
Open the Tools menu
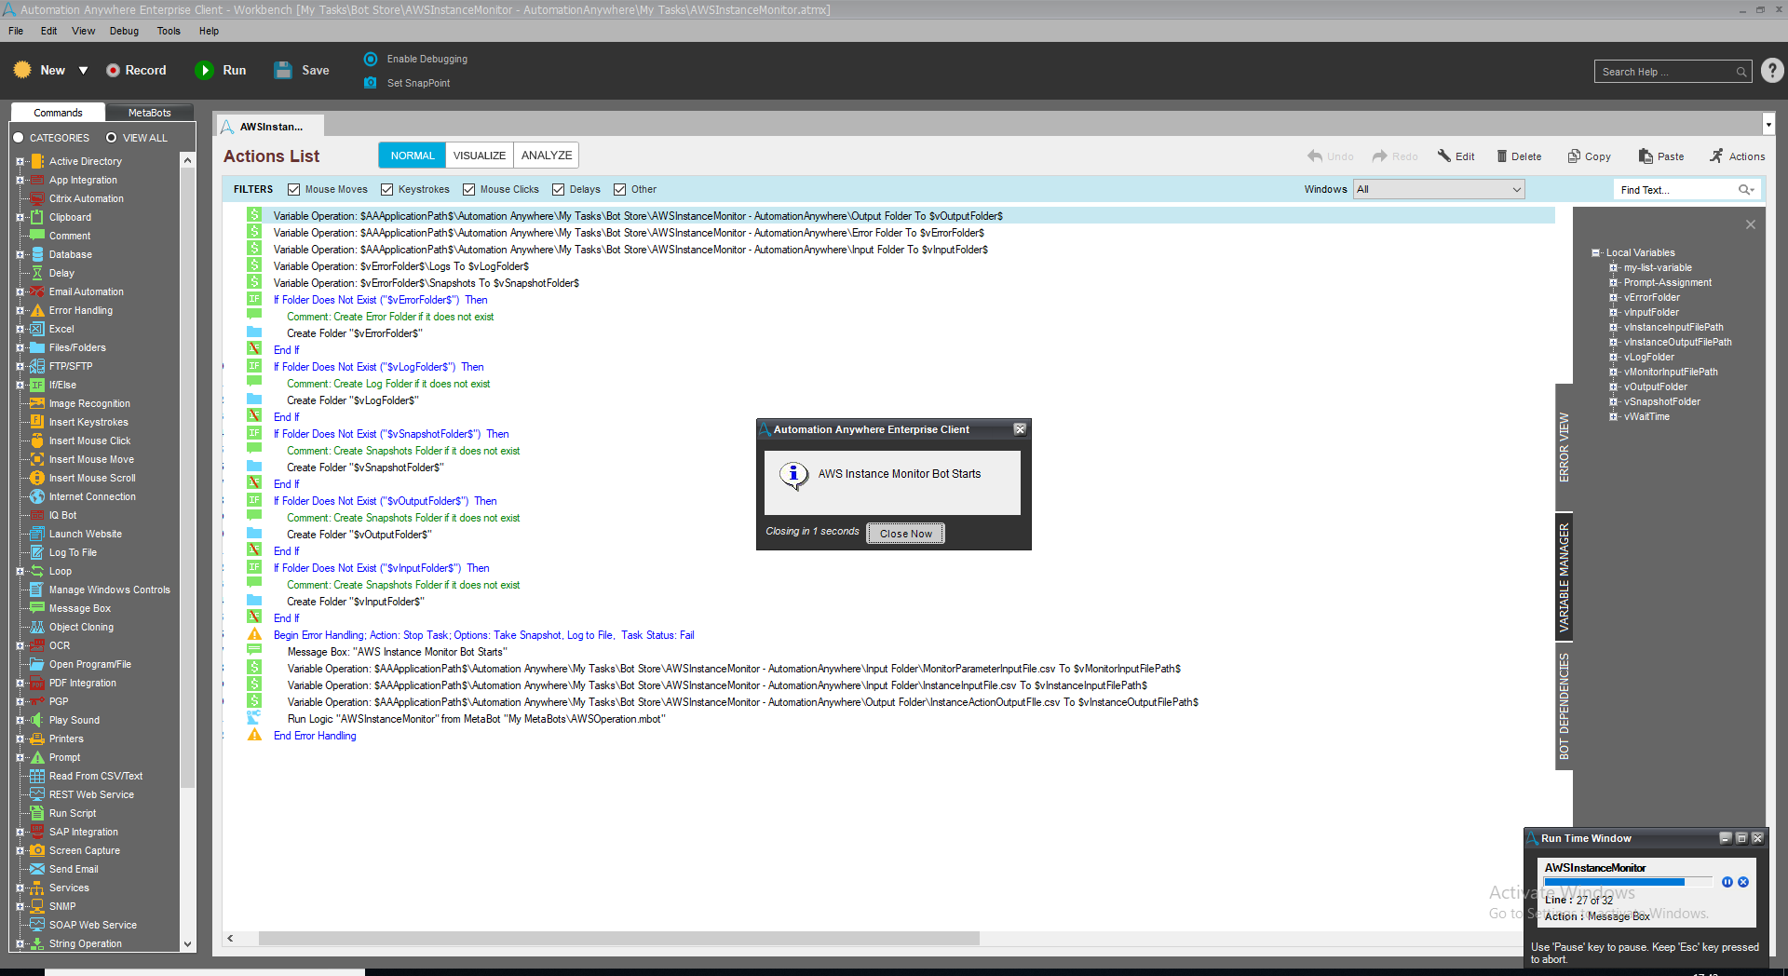click(x=169, y=31)
